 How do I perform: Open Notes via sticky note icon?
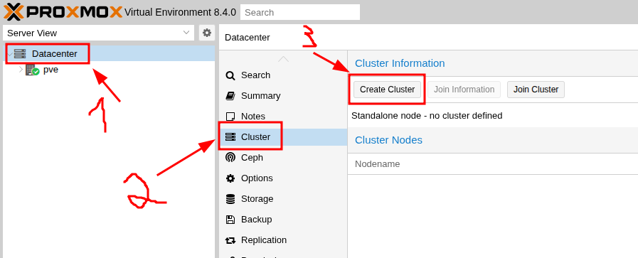point(230,117)
